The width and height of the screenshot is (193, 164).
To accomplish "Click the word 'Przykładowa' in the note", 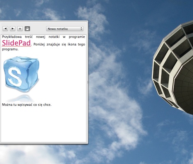I will [x=12, y=37].
